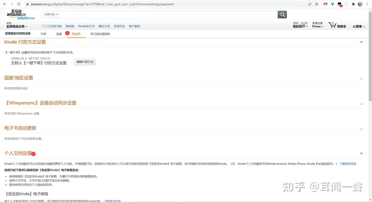
Task: Open the shopping cart icon
Action: click(x=332, y=25)
